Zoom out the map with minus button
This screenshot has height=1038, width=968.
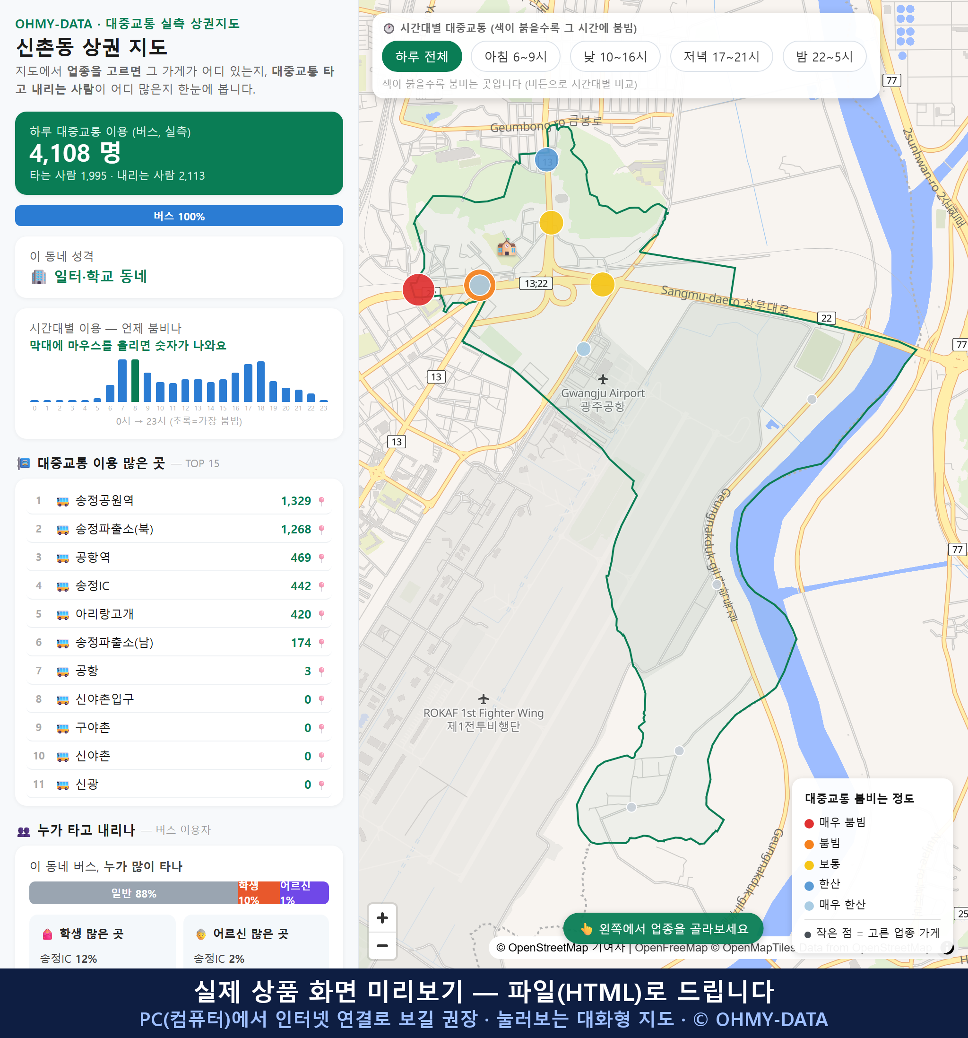[x=382, y=945]
